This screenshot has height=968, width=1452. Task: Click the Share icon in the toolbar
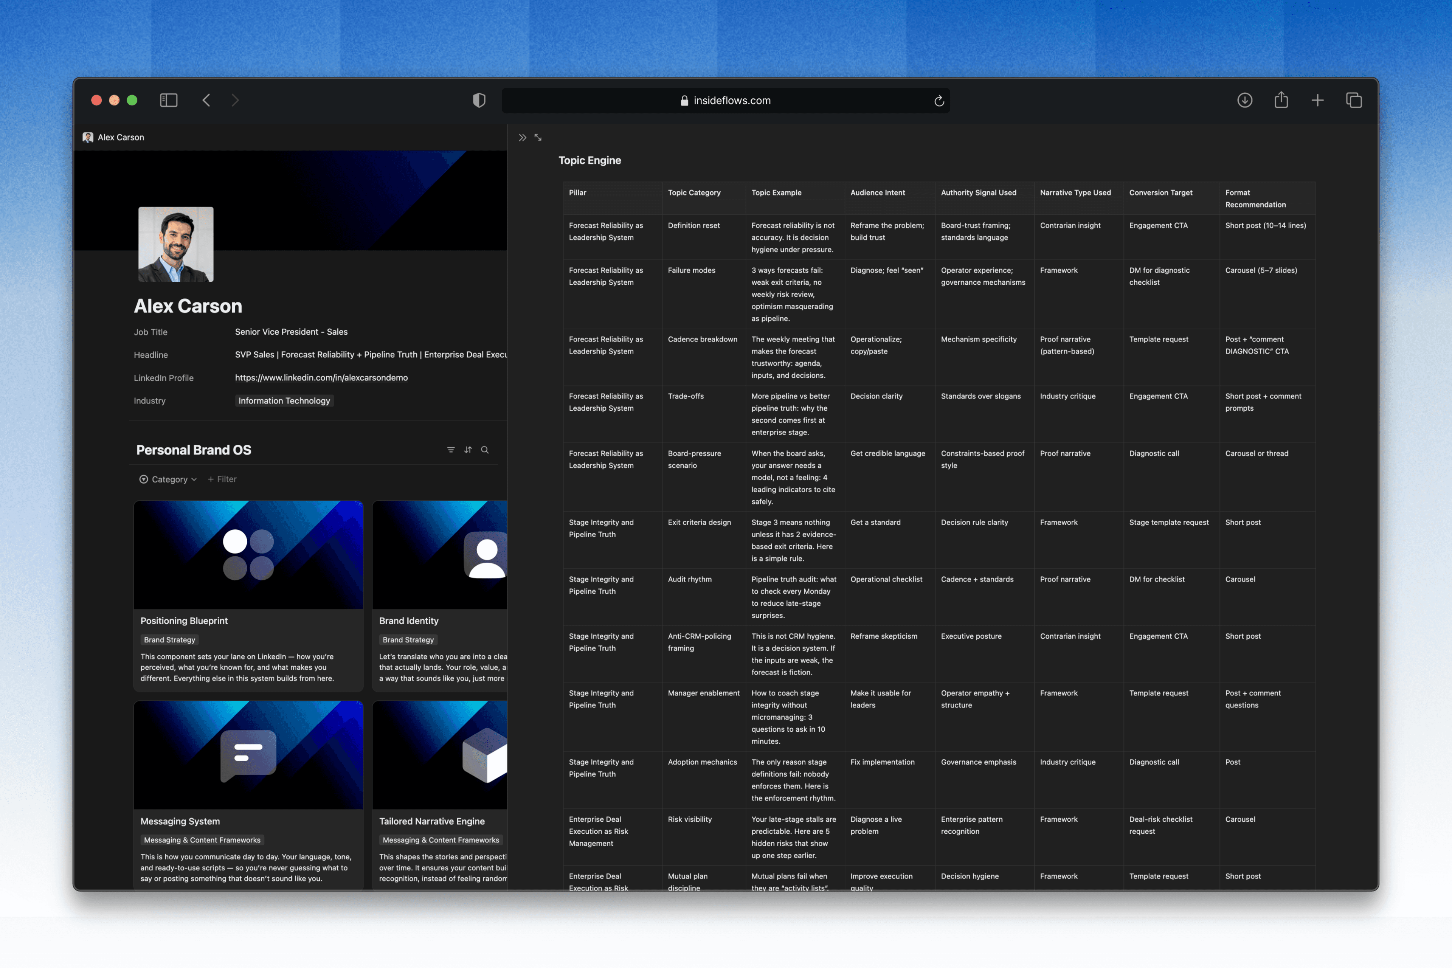[1281, 100]
